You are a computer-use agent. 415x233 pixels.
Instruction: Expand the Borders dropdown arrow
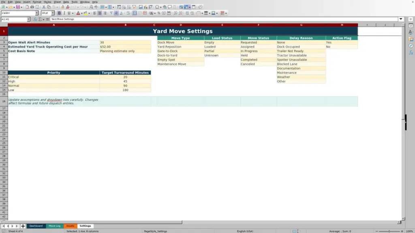[202, 13]
